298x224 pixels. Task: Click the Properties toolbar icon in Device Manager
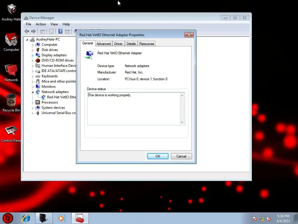tap(51, 32)
